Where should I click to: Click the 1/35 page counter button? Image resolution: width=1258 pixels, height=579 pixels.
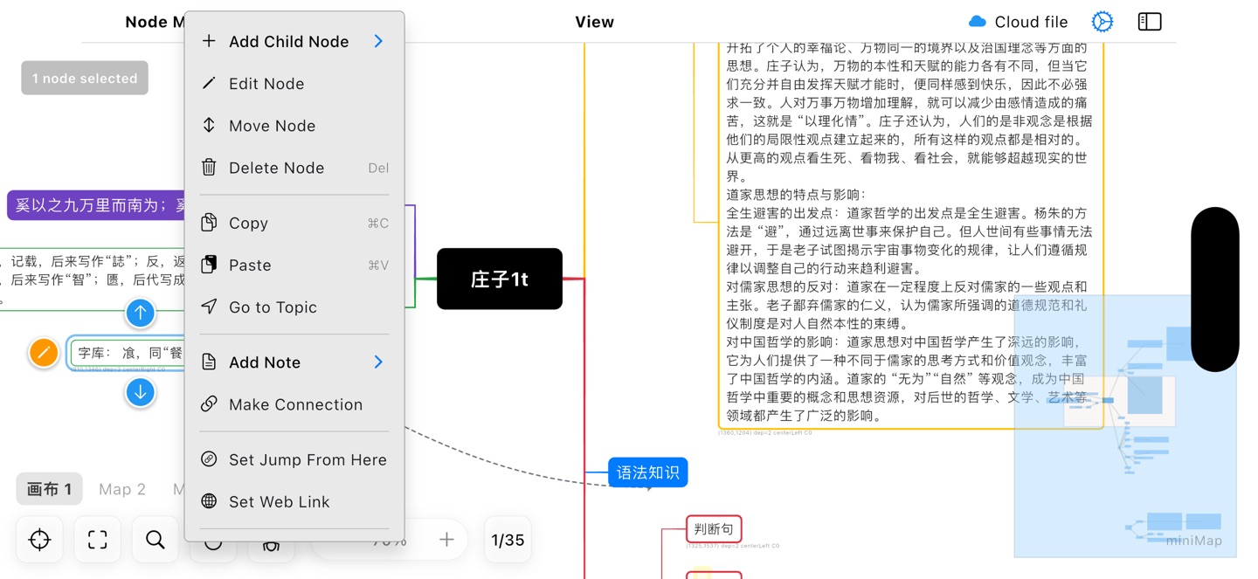click(x=508, y=540)
